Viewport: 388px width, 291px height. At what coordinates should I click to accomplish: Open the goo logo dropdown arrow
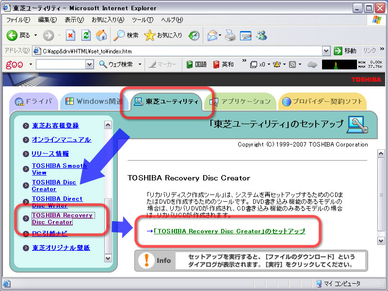(31, 65)
